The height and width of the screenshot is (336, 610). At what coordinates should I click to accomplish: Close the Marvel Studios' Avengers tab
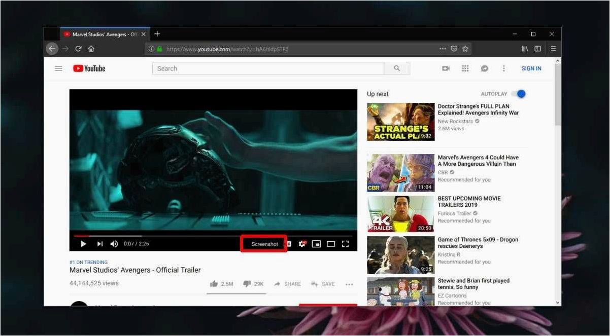click(144, 34)
